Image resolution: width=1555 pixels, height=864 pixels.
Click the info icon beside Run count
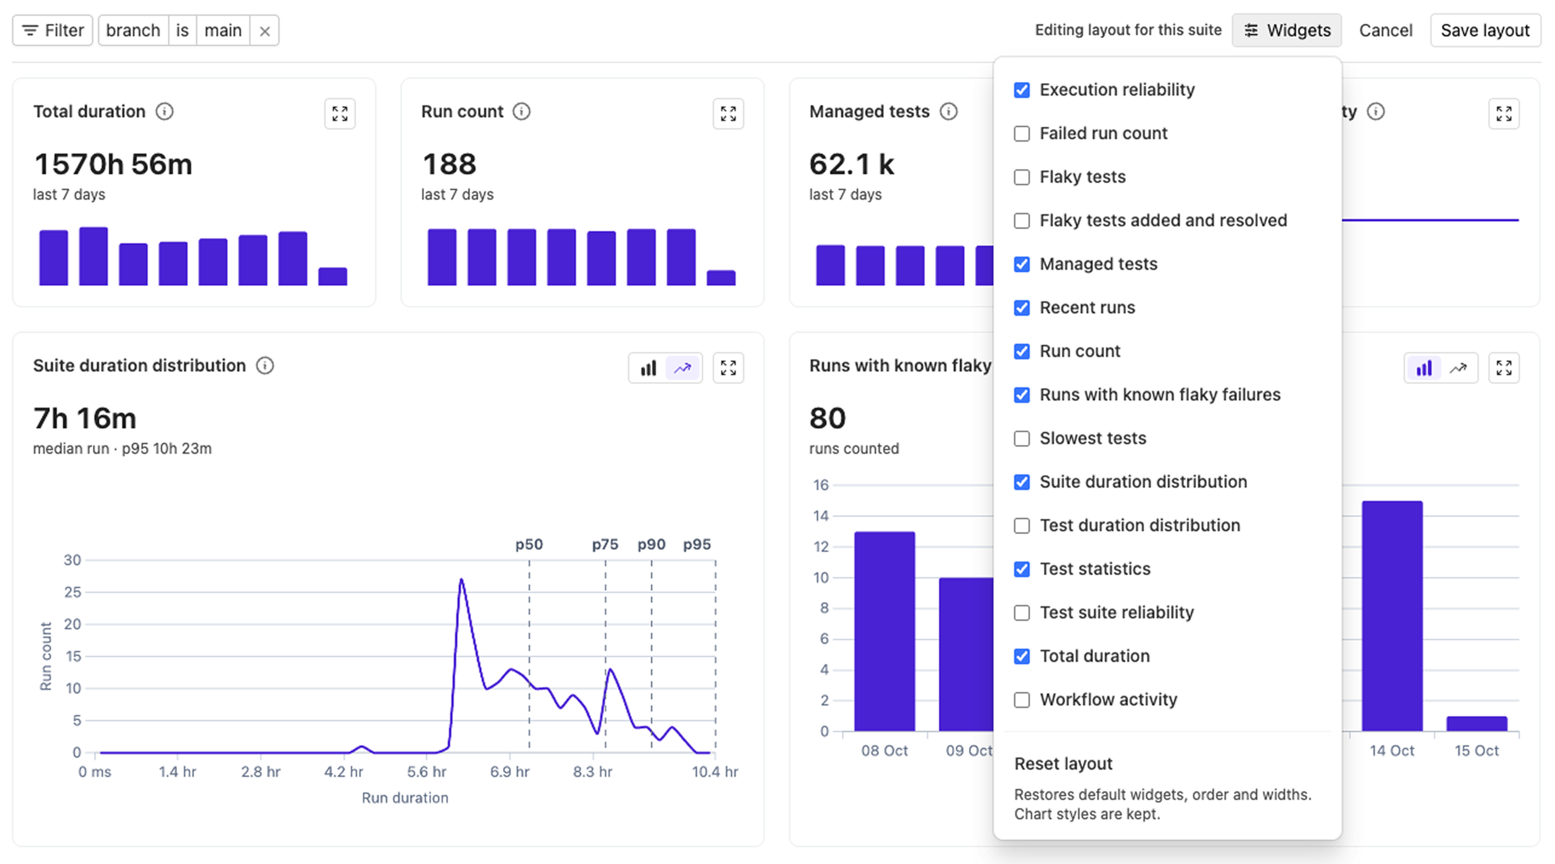click(522, 111)
